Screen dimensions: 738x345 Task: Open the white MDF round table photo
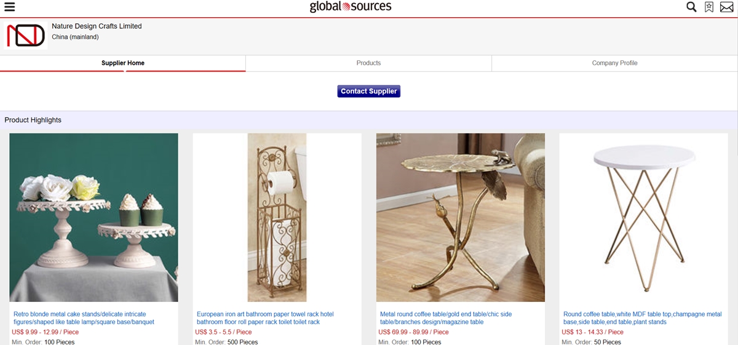click(643, 218)
